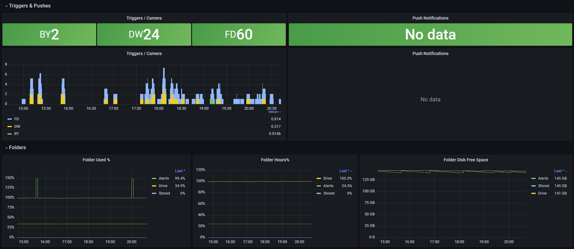This screenshot has width=574, height=249.
Task: Click blue FD color swatch in Triggers legend
Action: pyautogui.click(x=10, y=119)
